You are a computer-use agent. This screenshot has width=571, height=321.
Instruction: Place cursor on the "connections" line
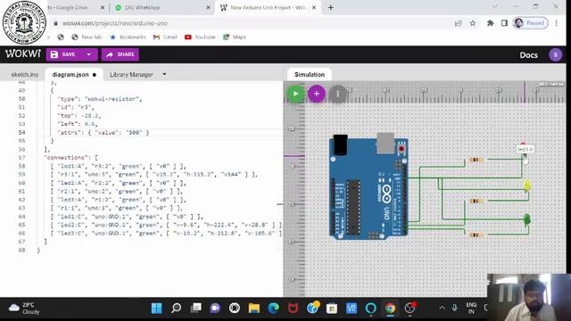[71, 158]
